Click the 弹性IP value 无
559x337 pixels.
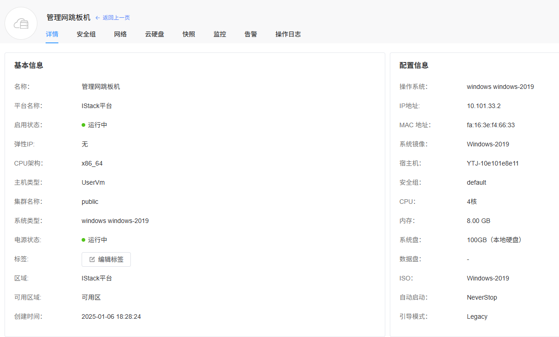click(85, 144)
